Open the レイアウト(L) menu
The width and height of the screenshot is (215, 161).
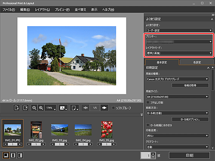point(43,9)
